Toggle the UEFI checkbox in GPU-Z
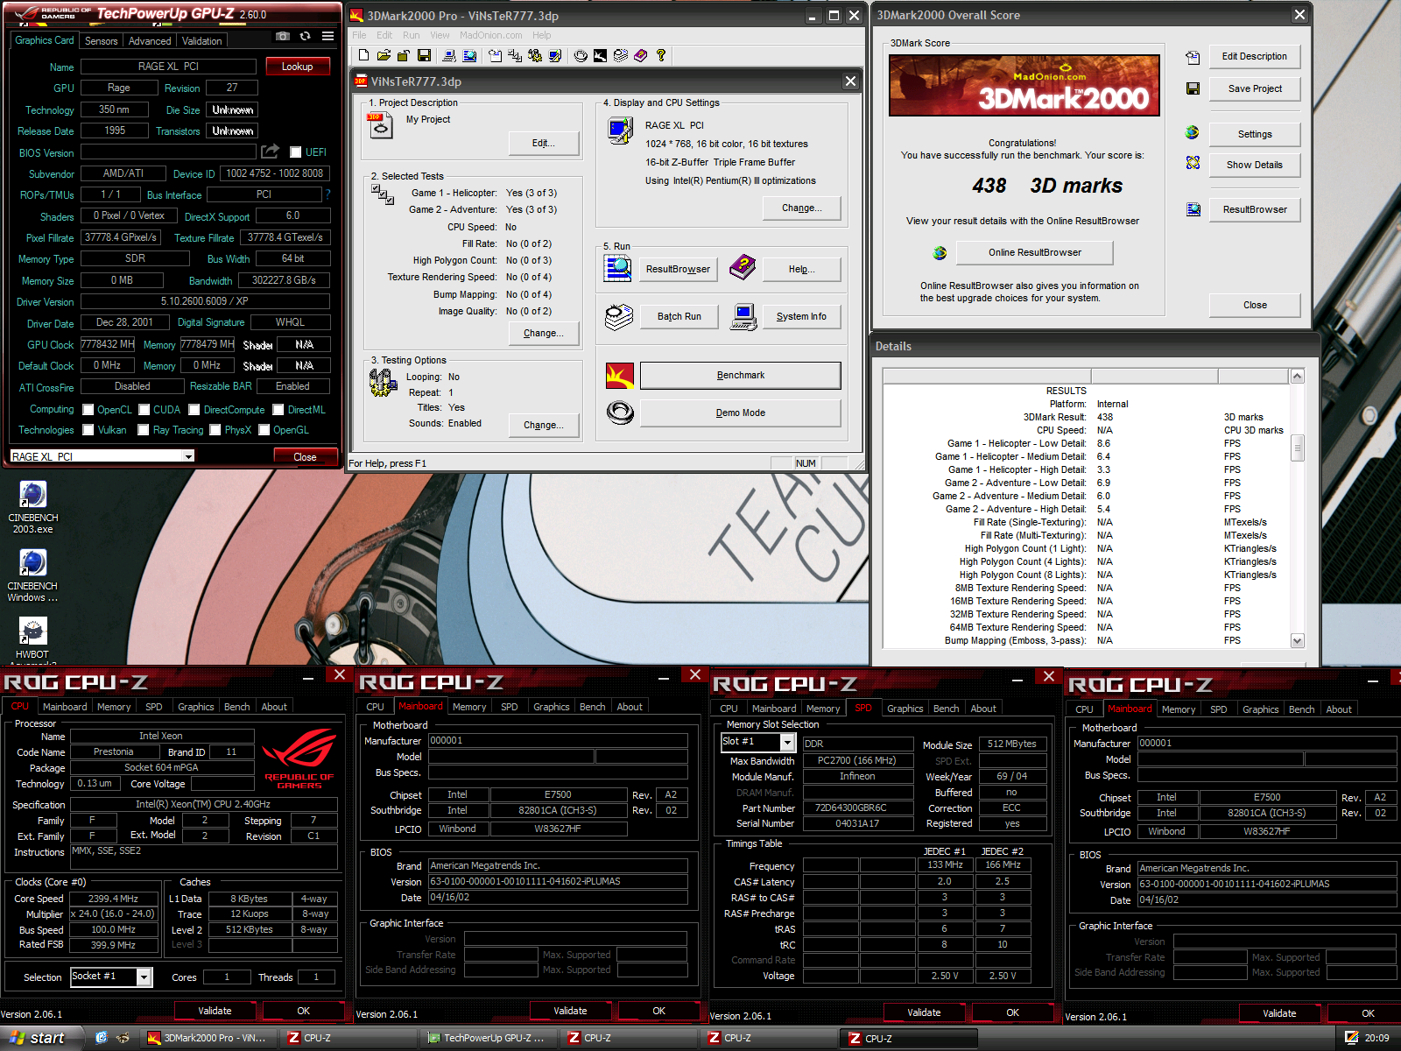This screenshot has height=1051, width=1401. click(x=295, y=152)
